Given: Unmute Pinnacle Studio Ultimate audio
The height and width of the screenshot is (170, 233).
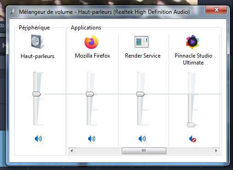Looking at the screenshot, I should click(193, 139).
